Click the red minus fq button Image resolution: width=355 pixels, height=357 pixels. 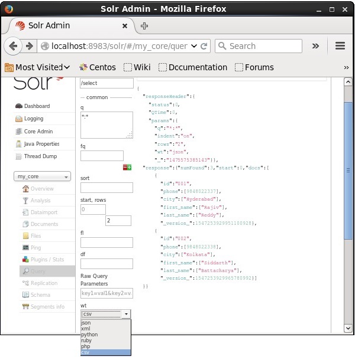point(125,168)
